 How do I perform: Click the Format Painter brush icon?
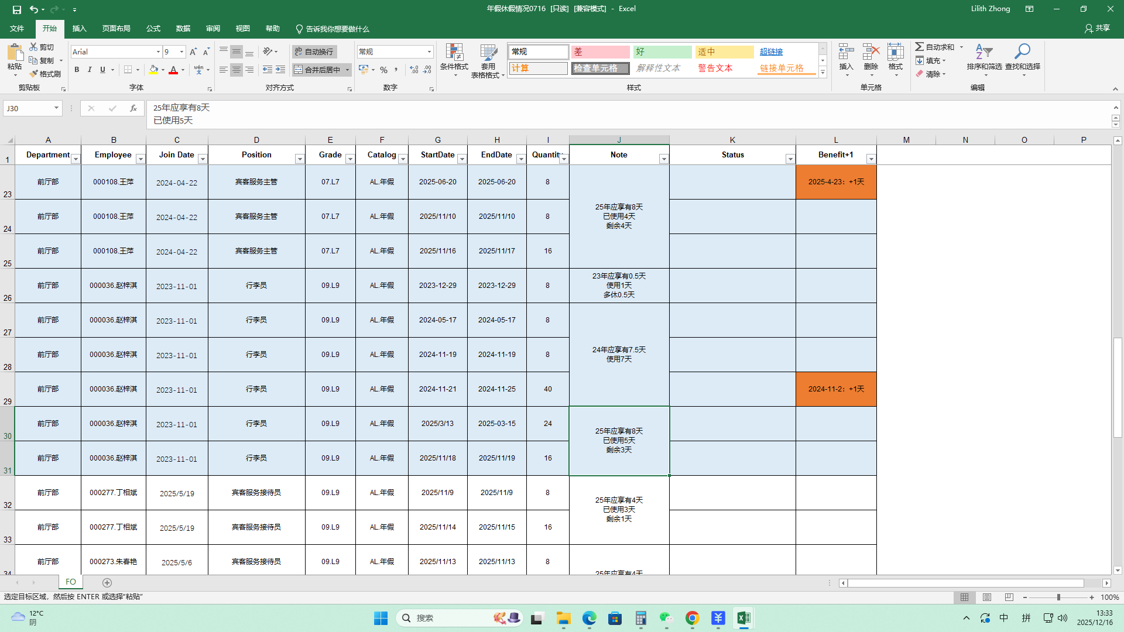click(34, 74)
